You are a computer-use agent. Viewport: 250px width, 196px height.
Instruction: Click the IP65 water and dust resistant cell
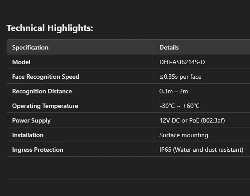coord(201,150)
